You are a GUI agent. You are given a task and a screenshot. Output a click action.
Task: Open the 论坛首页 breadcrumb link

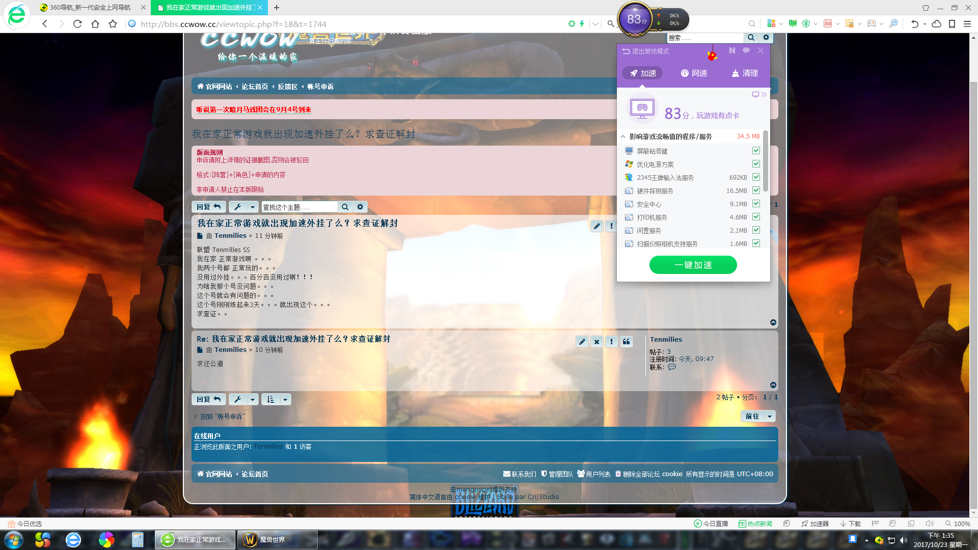255,87
